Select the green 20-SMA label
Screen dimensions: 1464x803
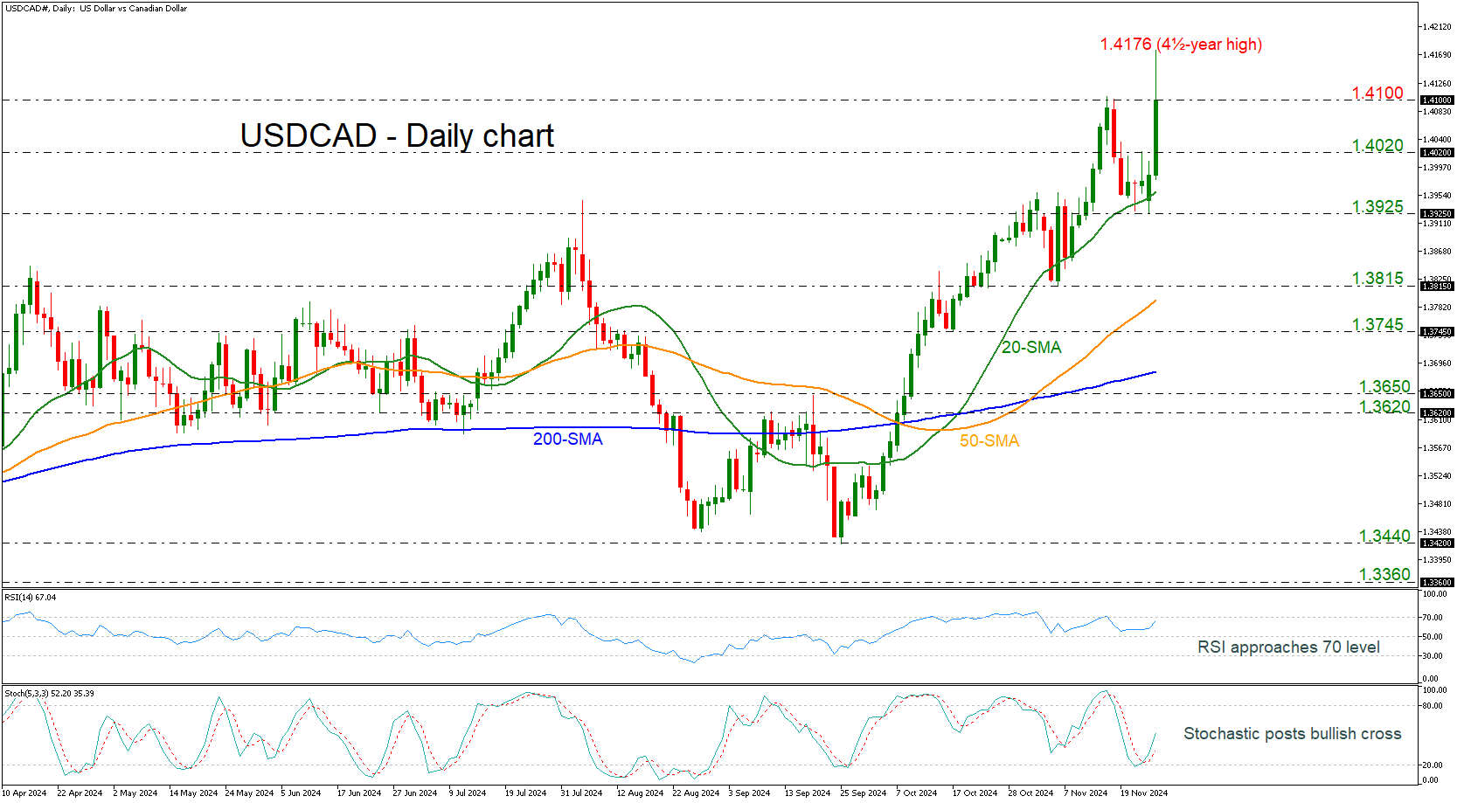(1030, 348)
